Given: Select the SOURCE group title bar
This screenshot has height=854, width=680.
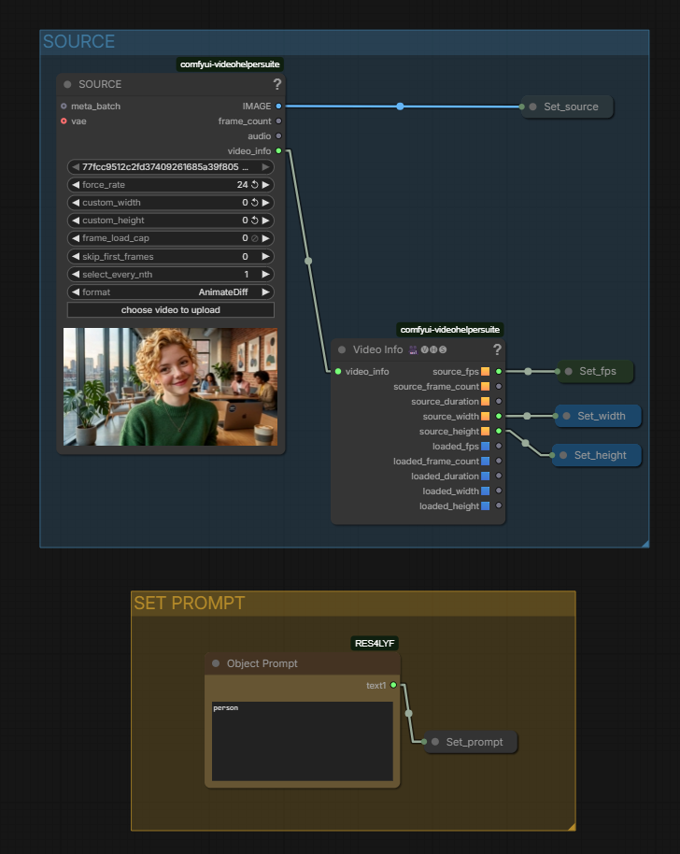Looking at the screenshot, I should coord(344,42).
